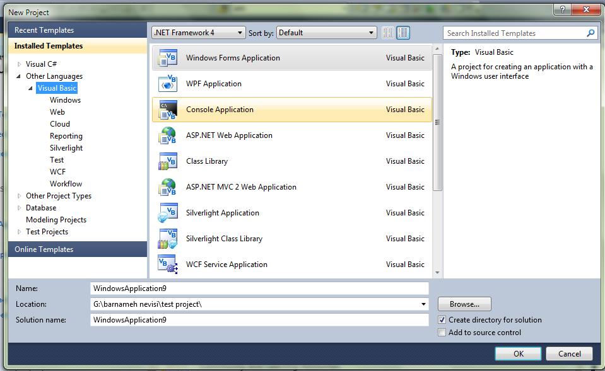
Task: Open the Installed Templates section
Action: (77, 46)
